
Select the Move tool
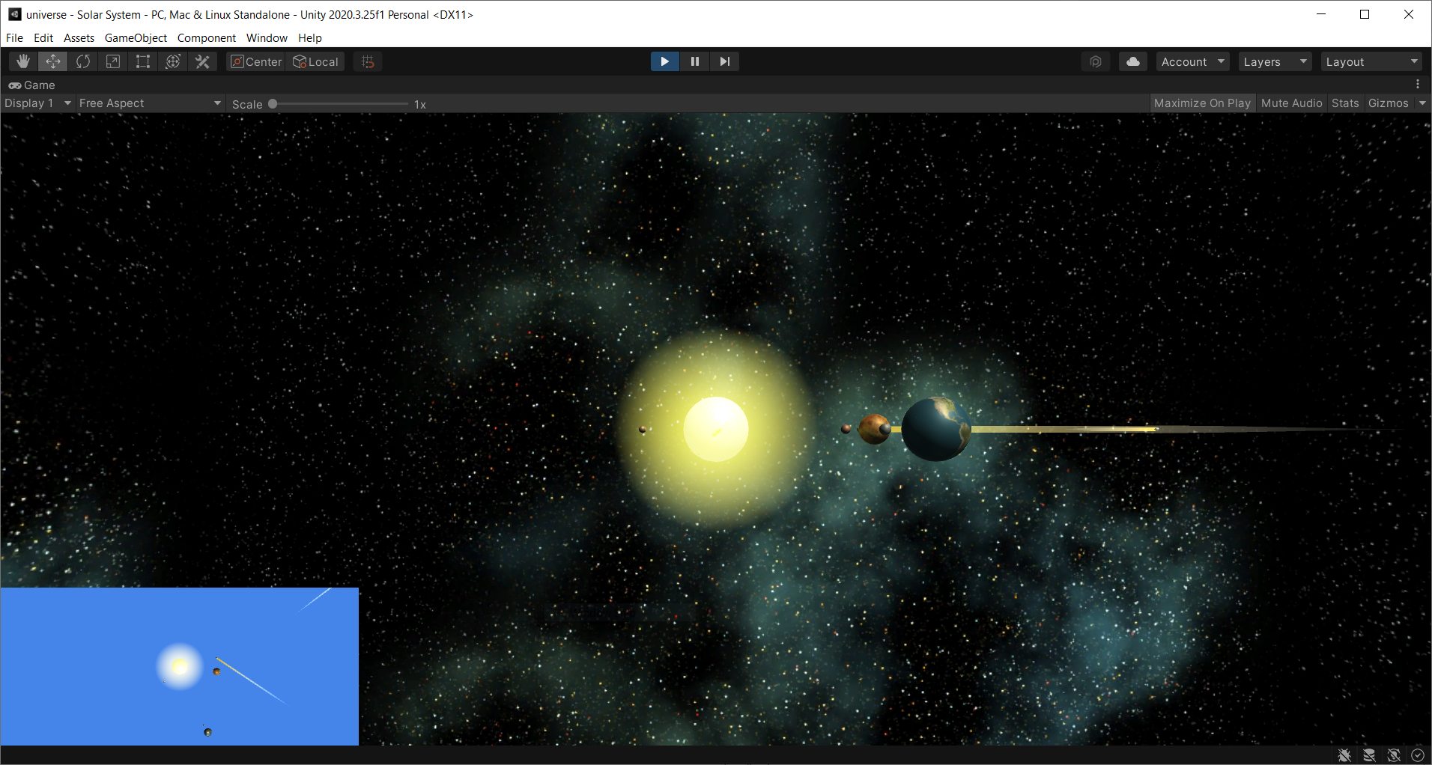coord(52,61)
